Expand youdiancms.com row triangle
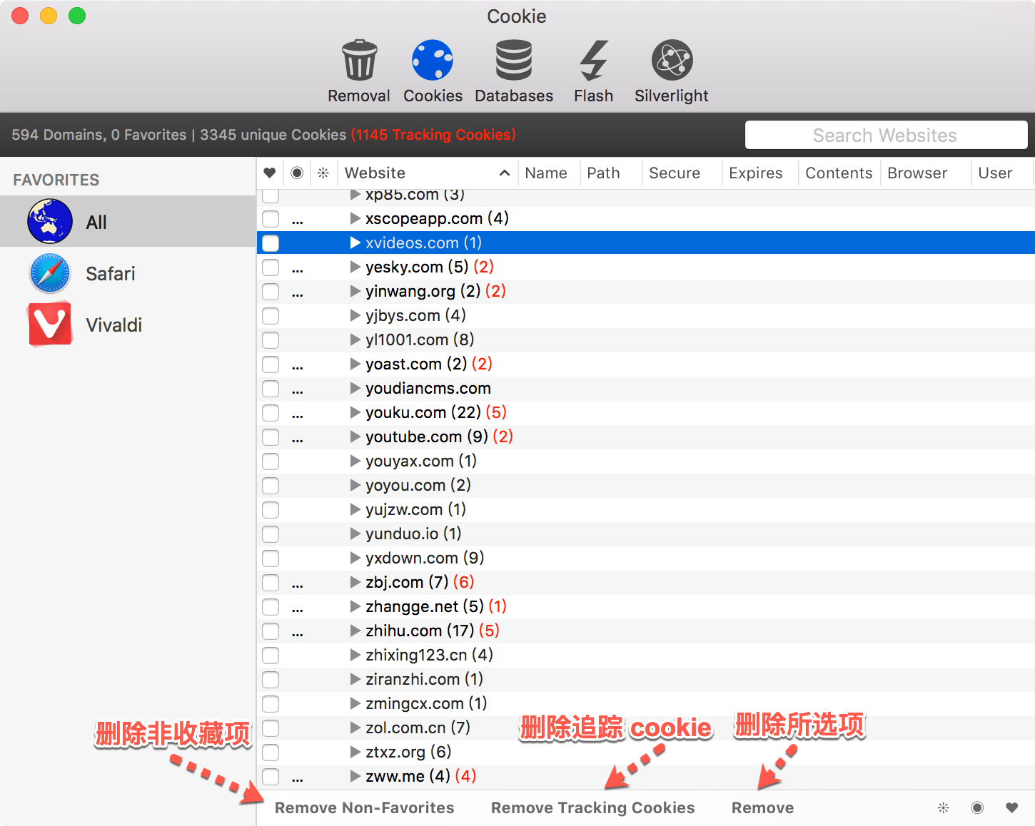 [x=355, y=388]
